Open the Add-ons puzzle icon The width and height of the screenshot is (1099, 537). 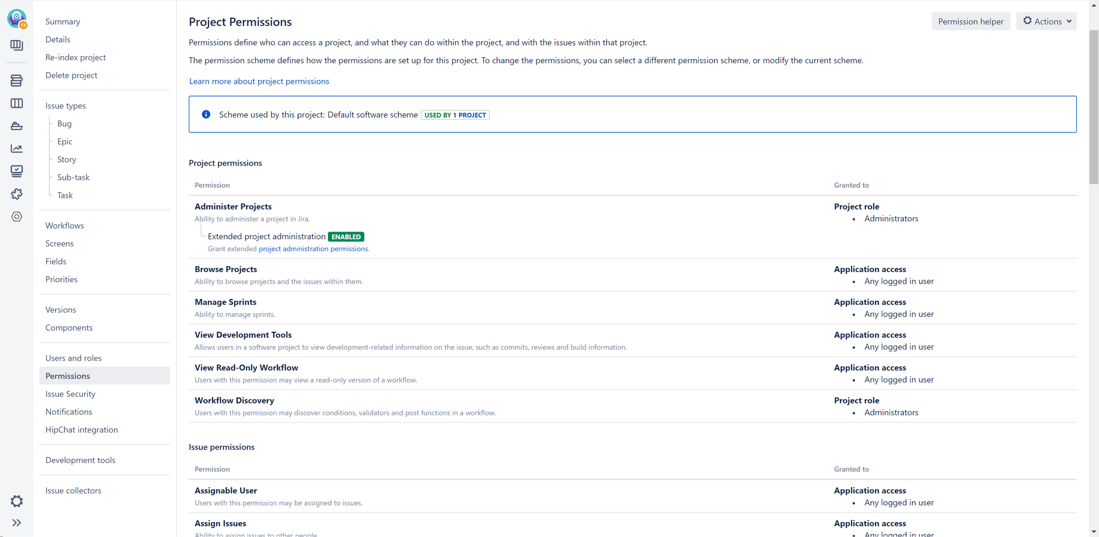[17, 194]
